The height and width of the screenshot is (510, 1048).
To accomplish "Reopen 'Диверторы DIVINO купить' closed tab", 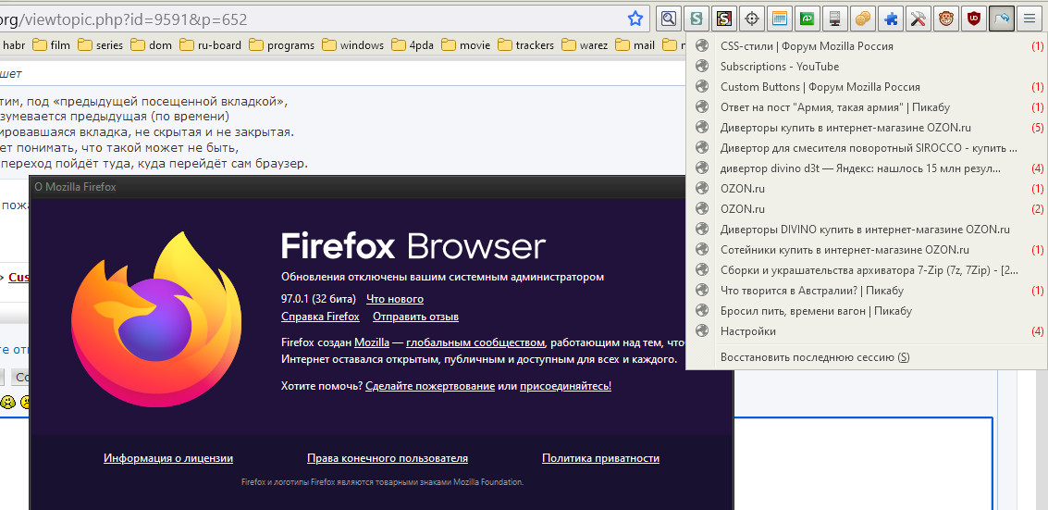I will coord(867,230).
